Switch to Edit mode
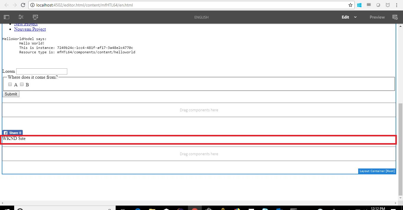The height and width of the screenshot is (210, 403). tap(345, 17)
